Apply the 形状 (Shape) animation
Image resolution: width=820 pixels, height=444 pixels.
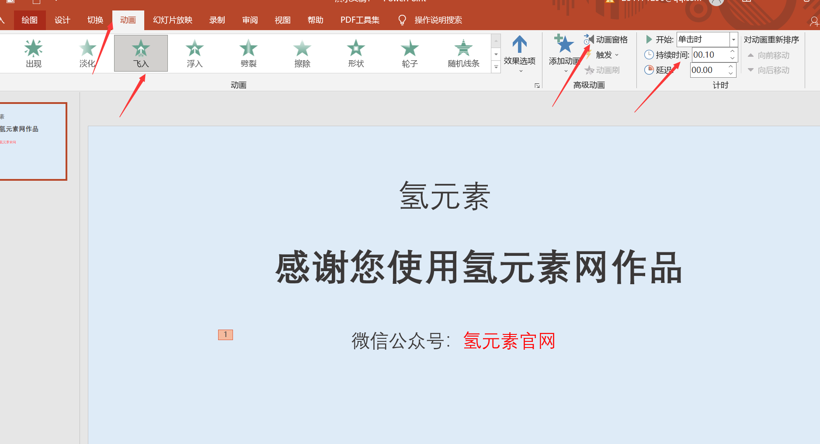click(x=356, y=53)
